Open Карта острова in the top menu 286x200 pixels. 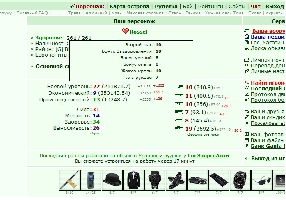coord(129,7)
